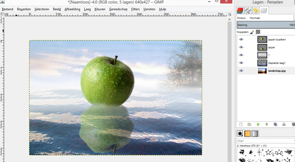Toggle visibility of the 'appel' layer

point(241,47)
